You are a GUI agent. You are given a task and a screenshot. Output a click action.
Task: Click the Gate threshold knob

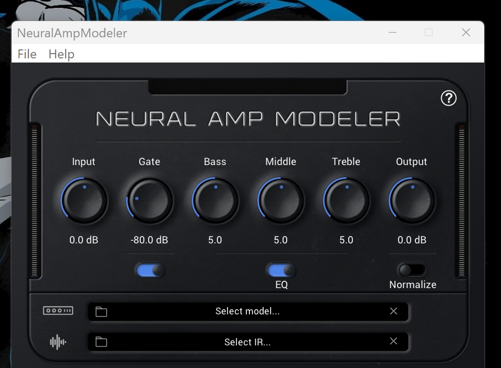coord(150,201)
